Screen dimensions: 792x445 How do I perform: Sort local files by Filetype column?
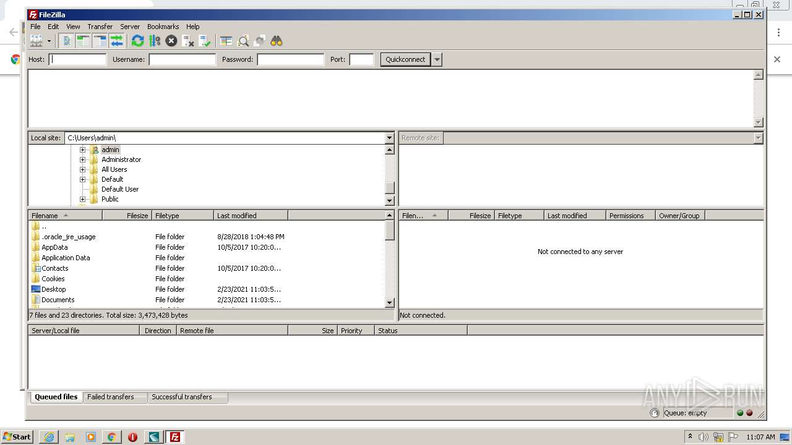183,216
